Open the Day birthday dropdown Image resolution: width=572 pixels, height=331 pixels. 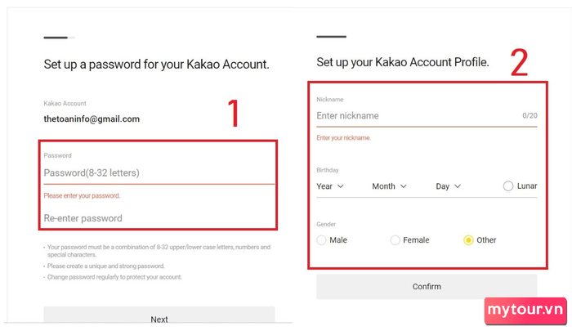449,186
